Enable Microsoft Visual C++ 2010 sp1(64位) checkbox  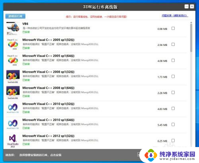pos(173,124)
